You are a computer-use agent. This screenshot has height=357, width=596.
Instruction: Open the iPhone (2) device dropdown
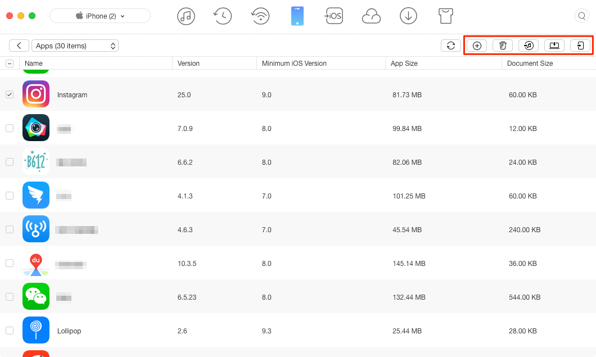pyautogui.click(x=100, y=16)
